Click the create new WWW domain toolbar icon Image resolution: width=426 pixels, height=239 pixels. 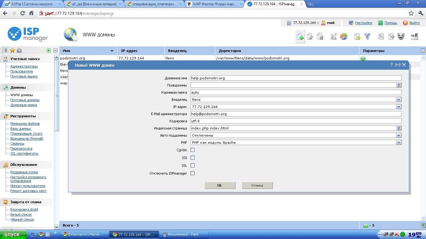click(x=300, y=37)
